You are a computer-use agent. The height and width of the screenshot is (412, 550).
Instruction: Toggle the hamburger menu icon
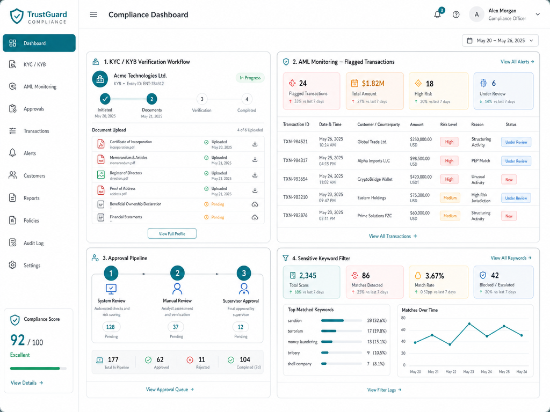click(x=93, y=14)
